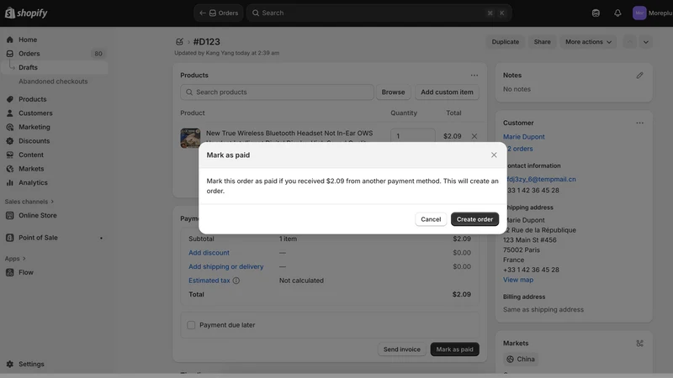Go to the next draft arrow
The width and height of the screenshot is (673, 378).
pyautogui.click(x=645, y=42)
